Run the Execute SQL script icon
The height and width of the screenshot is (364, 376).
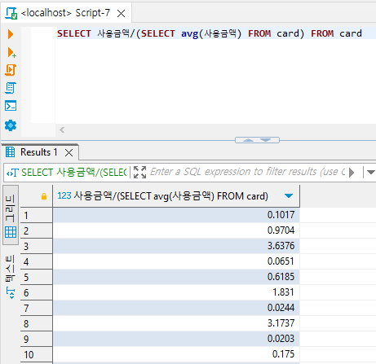pos(11,70)
